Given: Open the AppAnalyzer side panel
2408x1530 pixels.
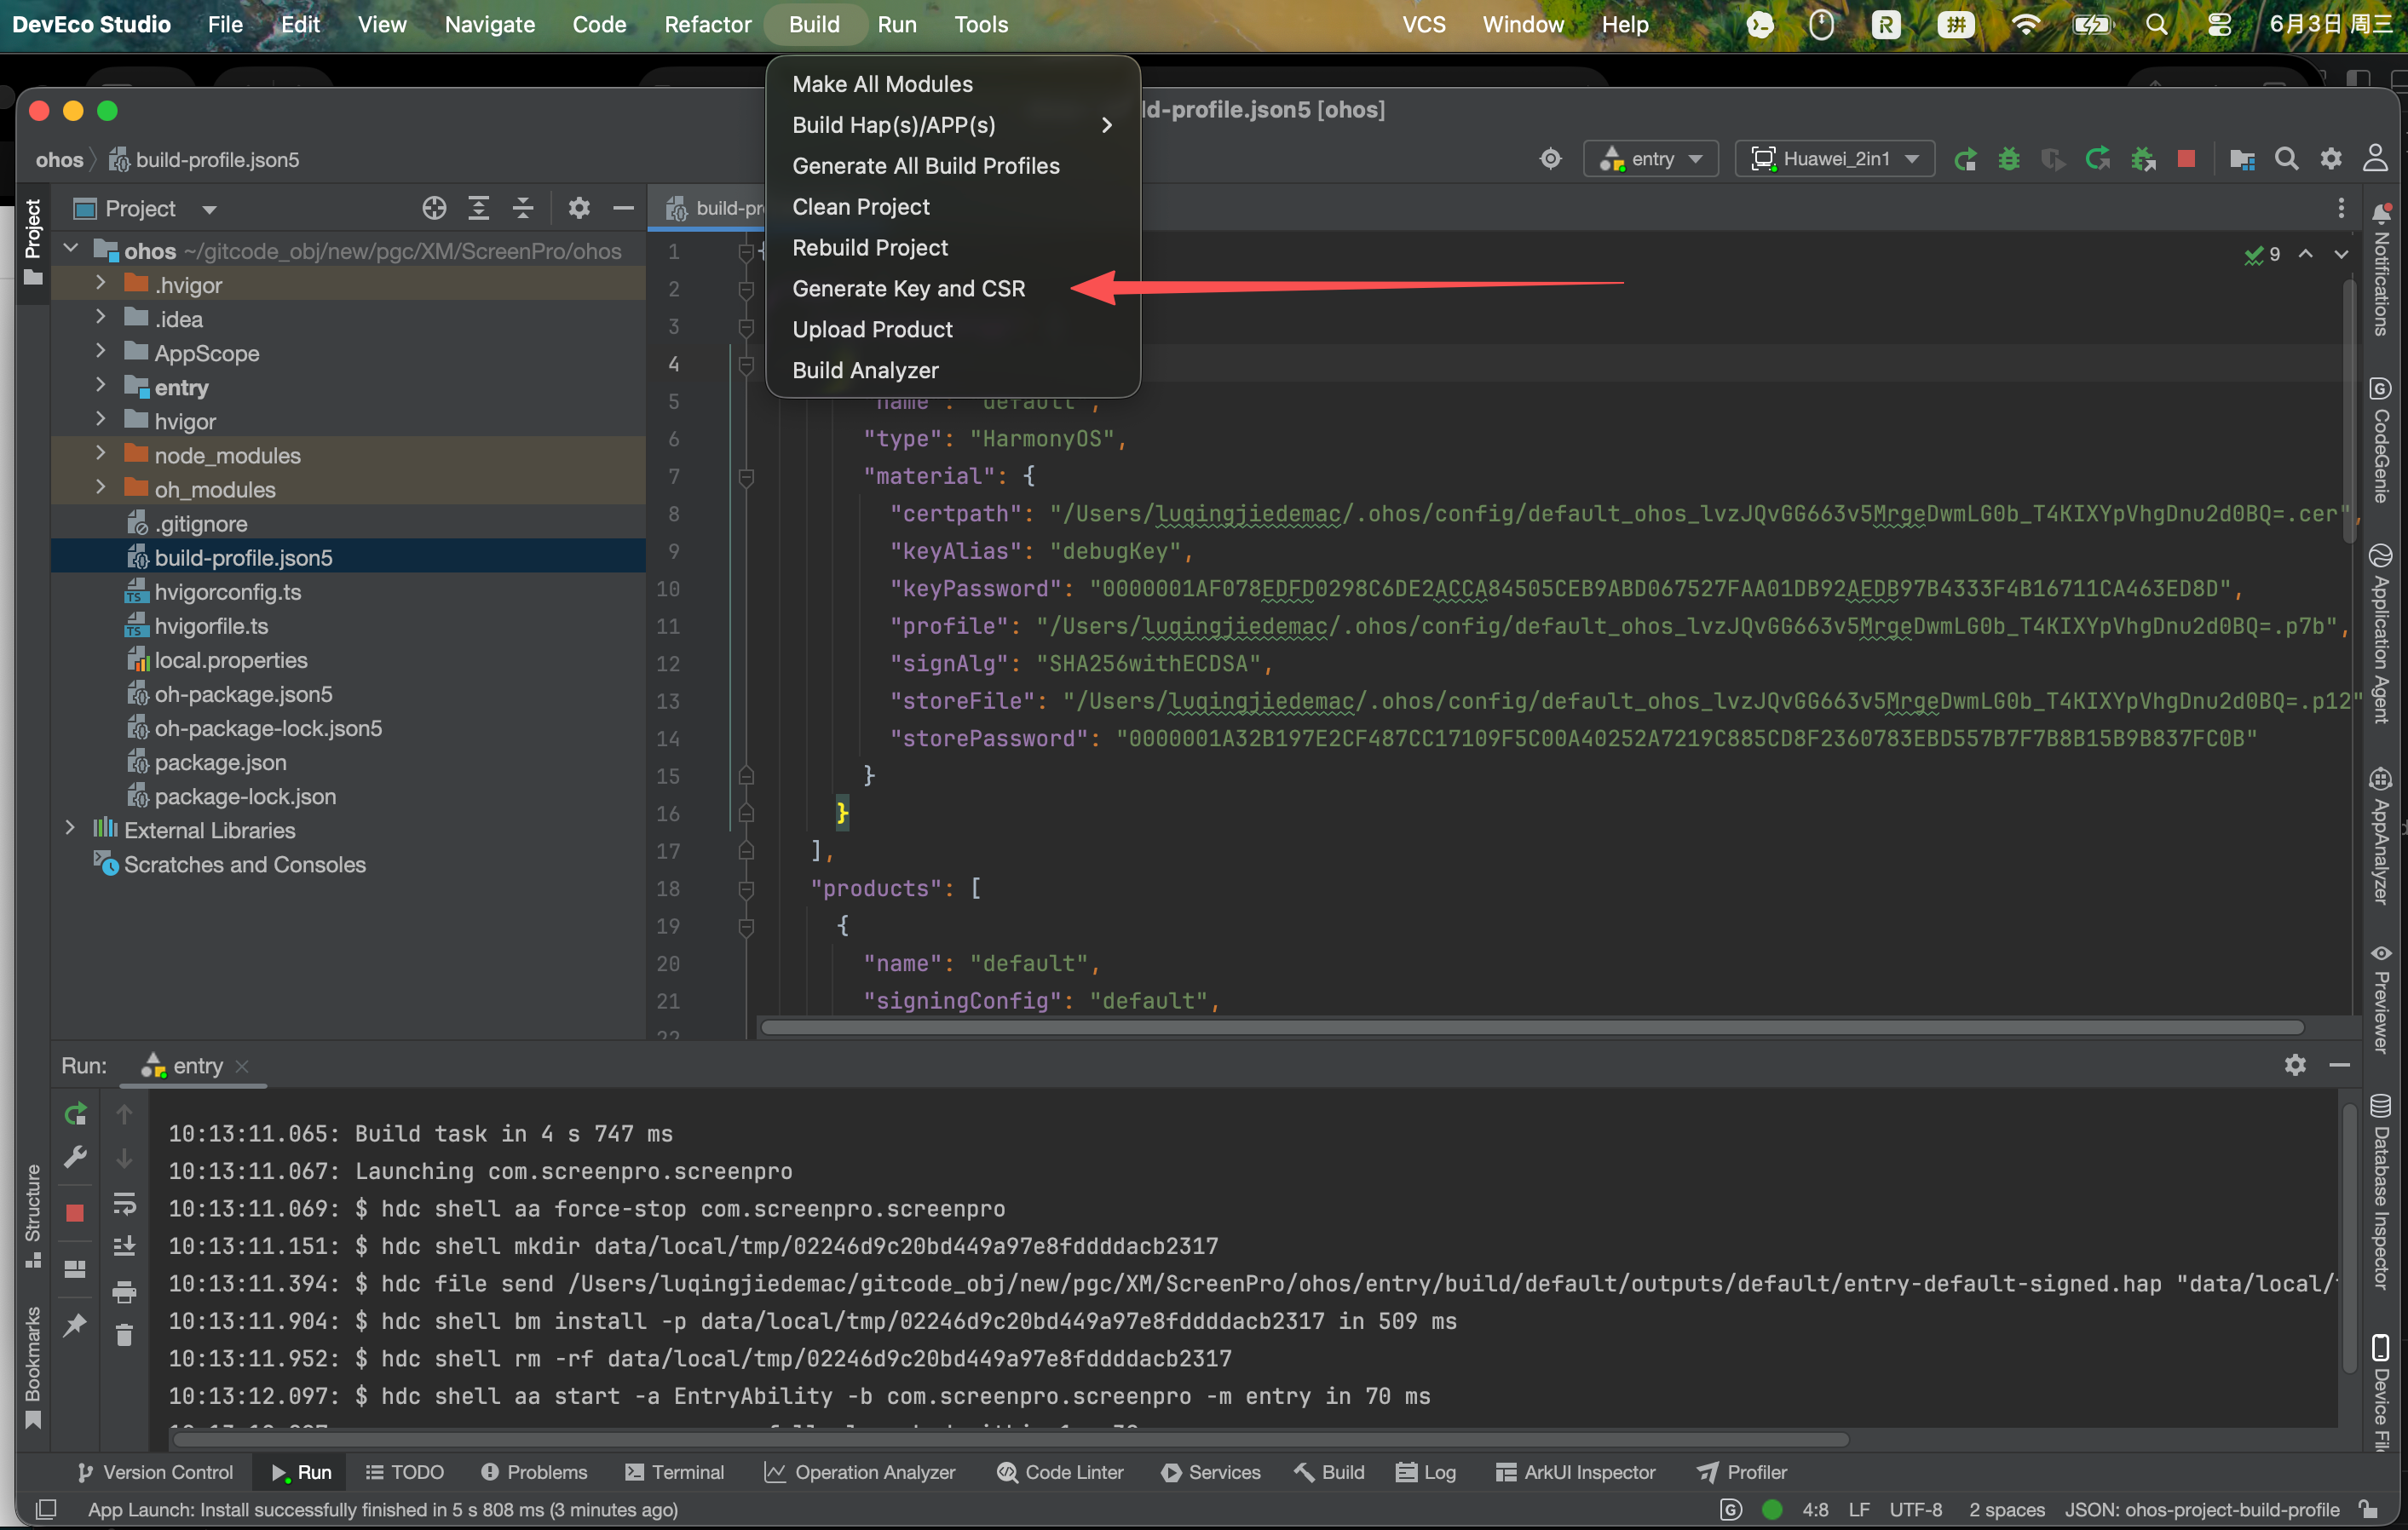Looking at the screenshot, I should (x=2381, y=836).
